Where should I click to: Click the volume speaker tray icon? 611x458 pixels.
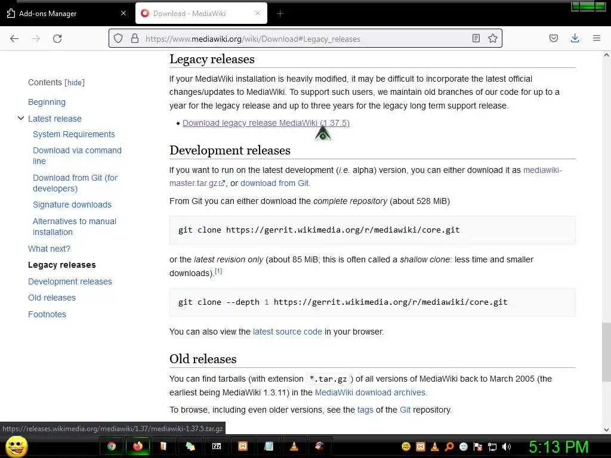(507, 447)
